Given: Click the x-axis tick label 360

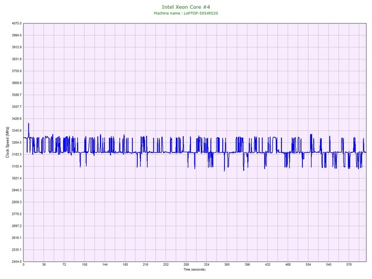Looking at the screenshot, I should [227, 265].
